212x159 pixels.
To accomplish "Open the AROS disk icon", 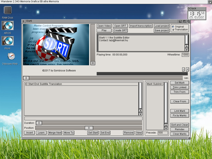I will (x=7, y=26).
